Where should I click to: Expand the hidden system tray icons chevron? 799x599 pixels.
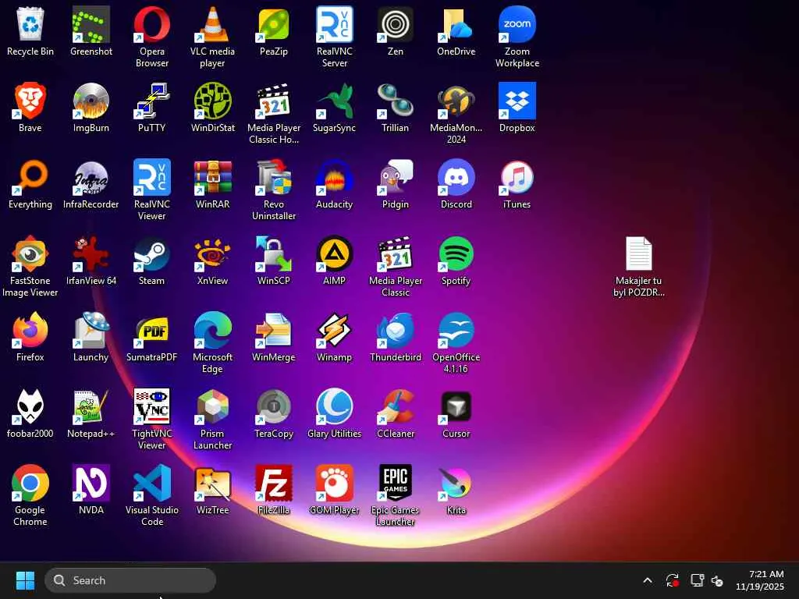[x=647, y=580]
